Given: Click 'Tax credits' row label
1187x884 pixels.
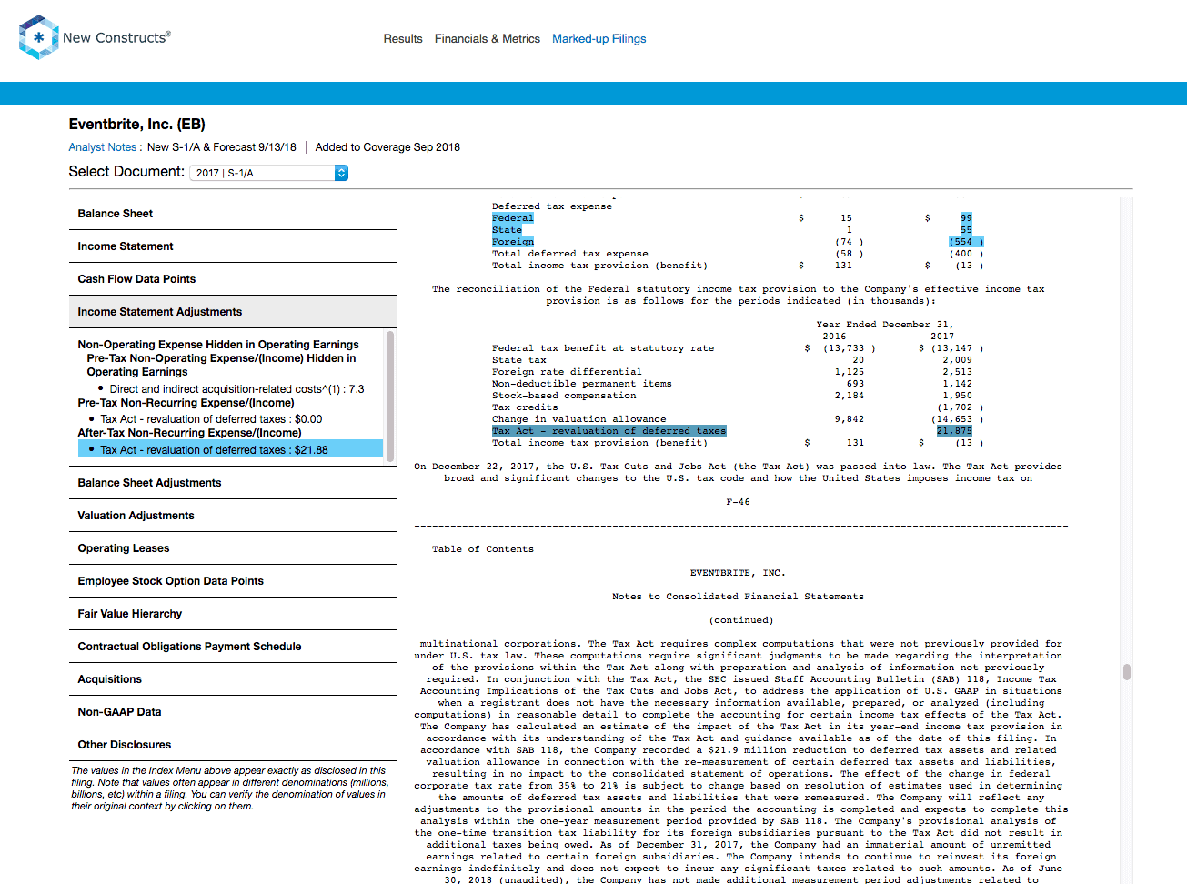Looking at the screenshot, I should (x=525, y=407).
